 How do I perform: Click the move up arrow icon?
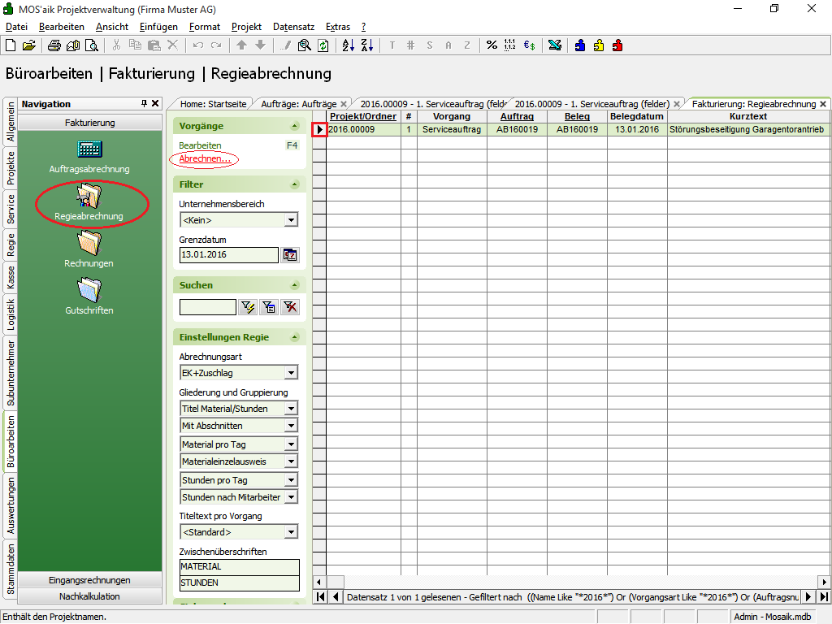coord(241,45)
